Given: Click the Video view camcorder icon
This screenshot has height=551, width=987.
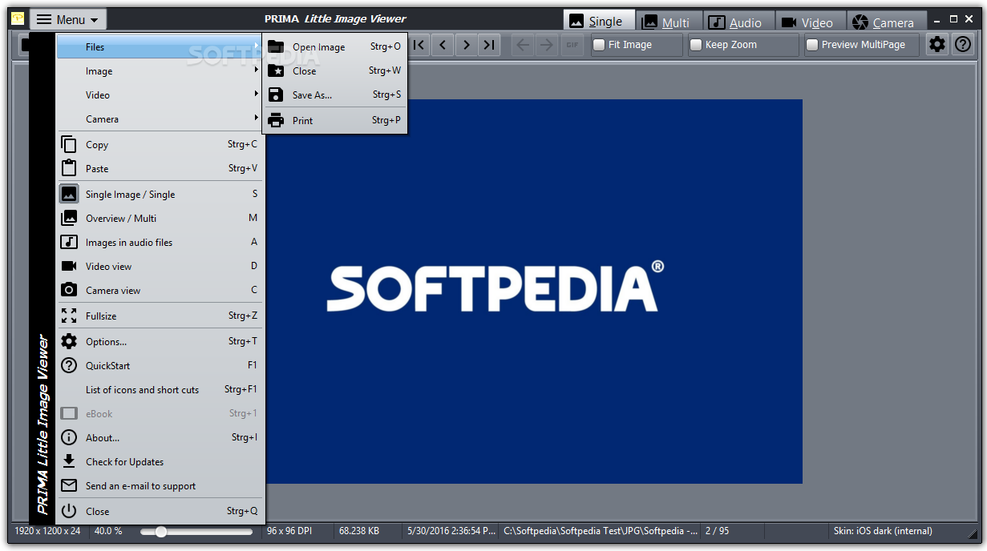Looking at the screenshot, I should point(70,266).
